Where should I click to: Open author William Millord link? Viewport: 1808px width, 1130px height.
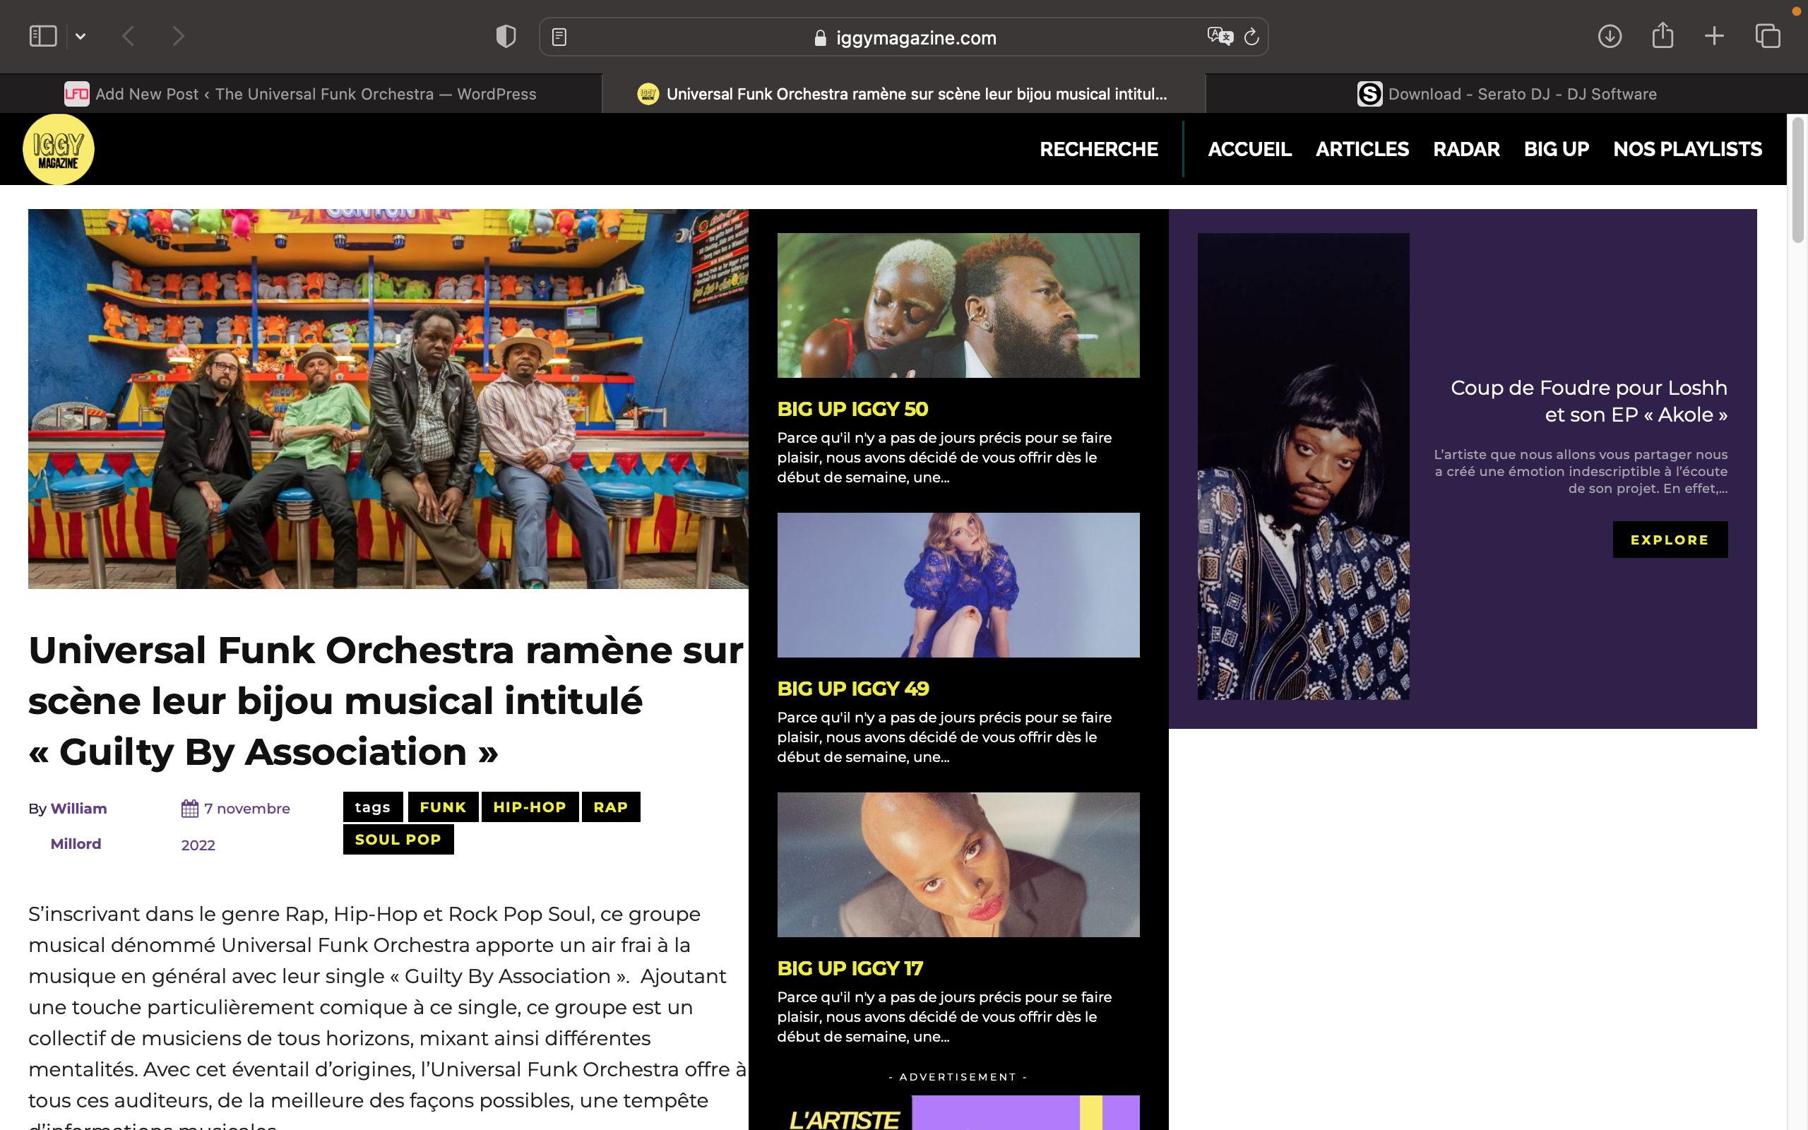[x=78, y=826]
